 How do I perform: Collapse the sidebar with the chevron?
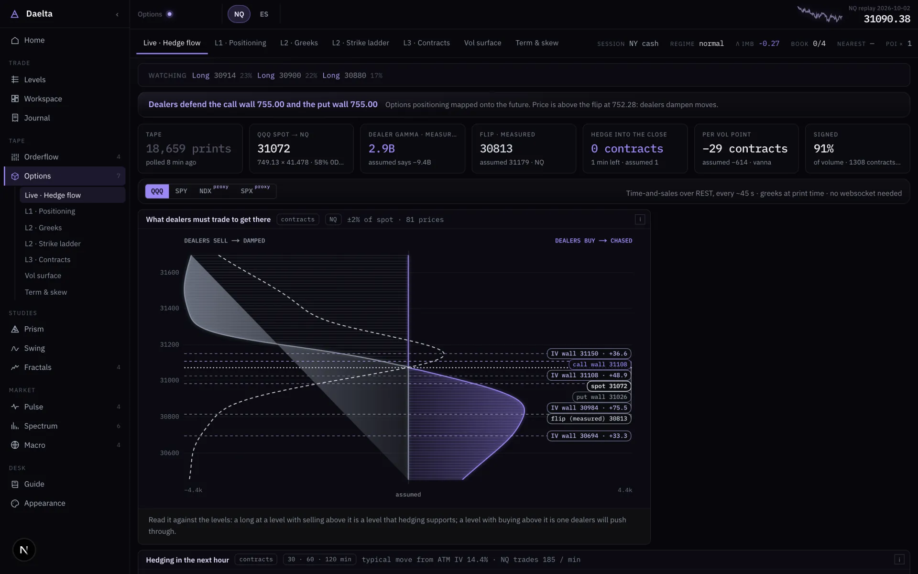(117, 14)
